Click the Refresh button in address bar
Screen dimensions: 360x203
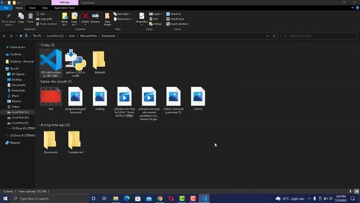tap(274, 36)
